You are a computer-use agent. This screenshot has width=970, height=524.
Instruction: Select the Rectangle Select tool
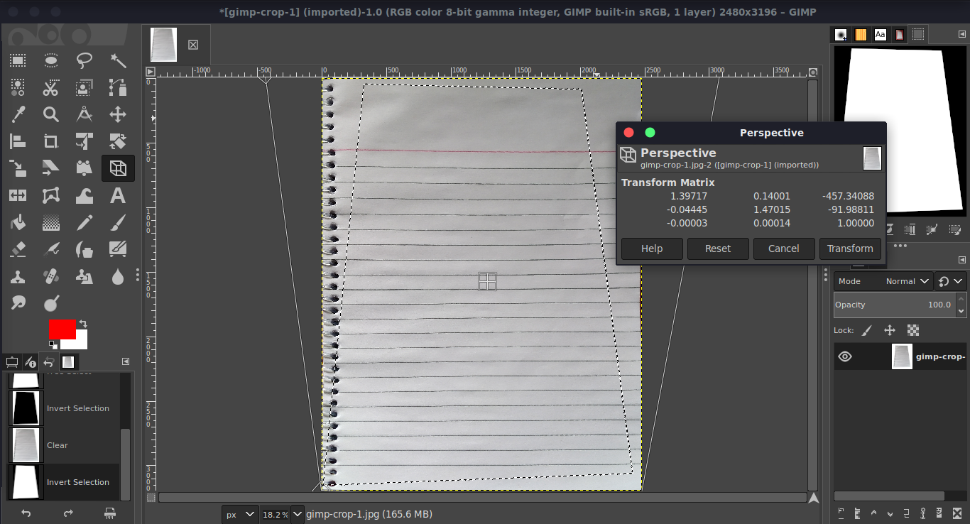coord(18,61)
